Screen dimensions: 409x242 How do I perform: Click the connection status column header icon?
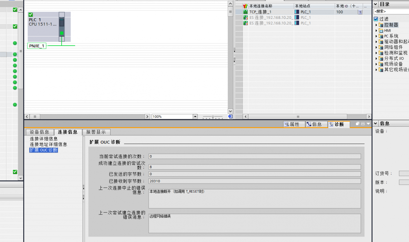(x=245, y=6)
